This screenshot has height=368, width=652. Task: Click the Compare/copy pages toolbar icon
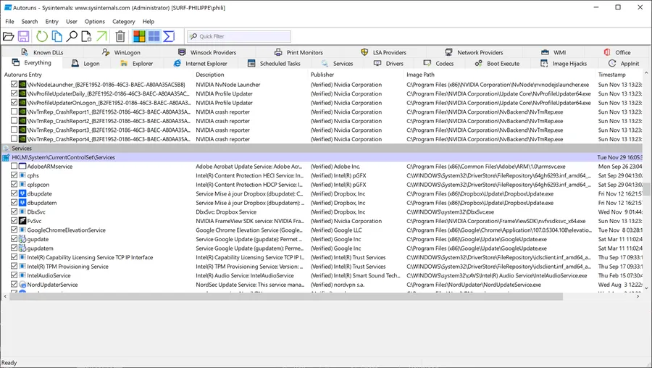click(57, 37)
